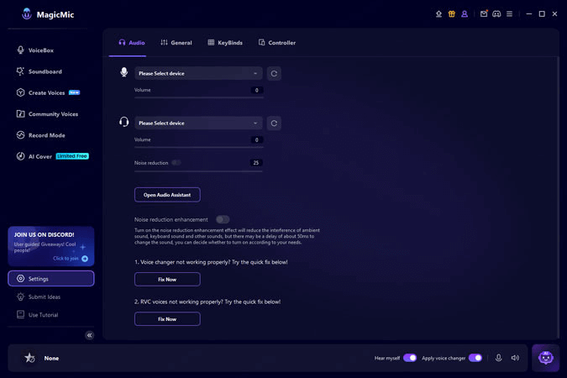Click the Discord icon in title bar

[496, 13]
